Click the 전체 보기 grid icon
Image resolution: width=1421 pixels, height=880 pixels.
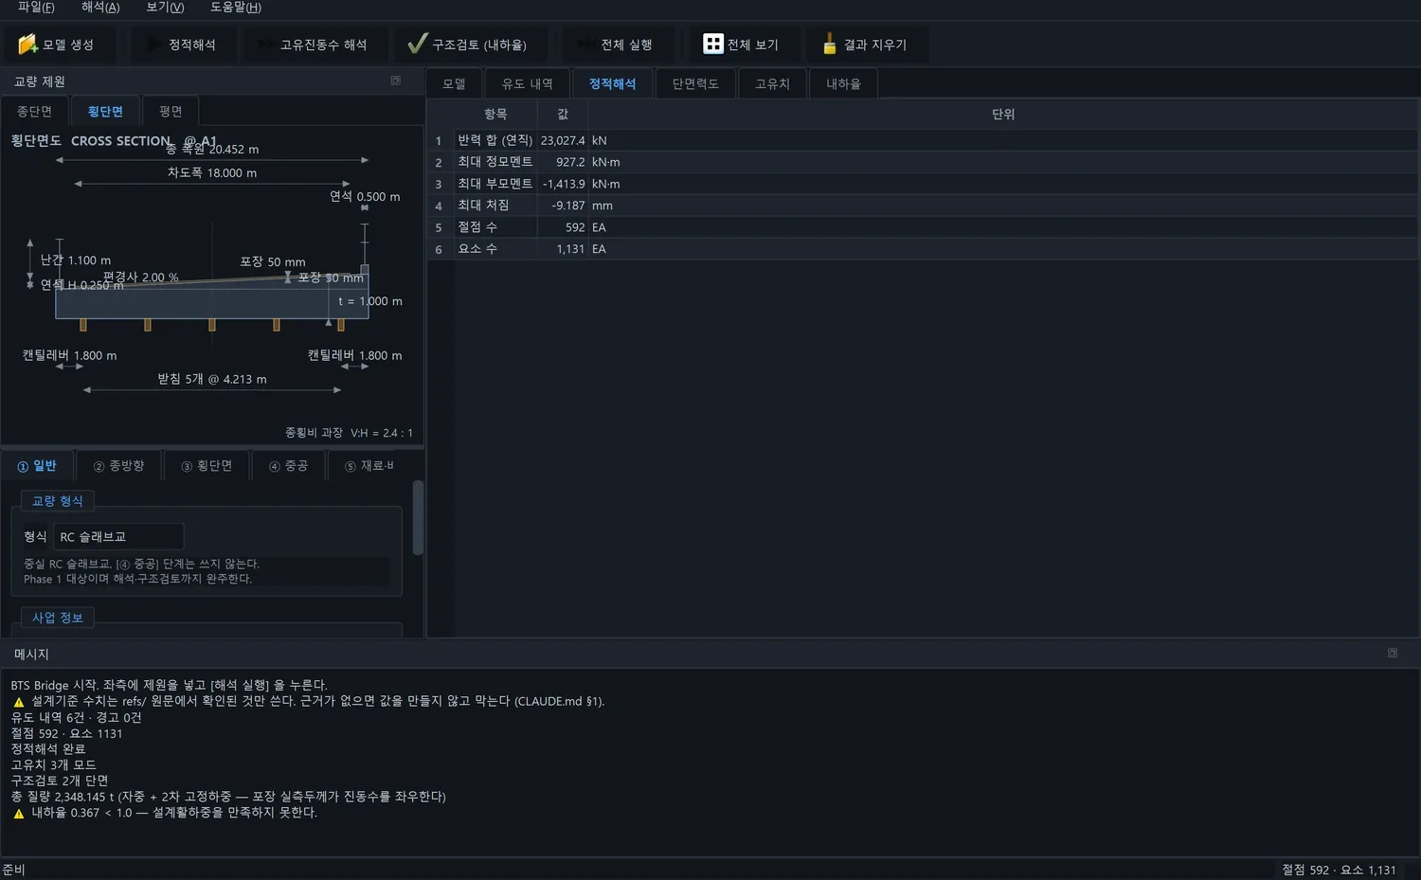tap(713, 44)
